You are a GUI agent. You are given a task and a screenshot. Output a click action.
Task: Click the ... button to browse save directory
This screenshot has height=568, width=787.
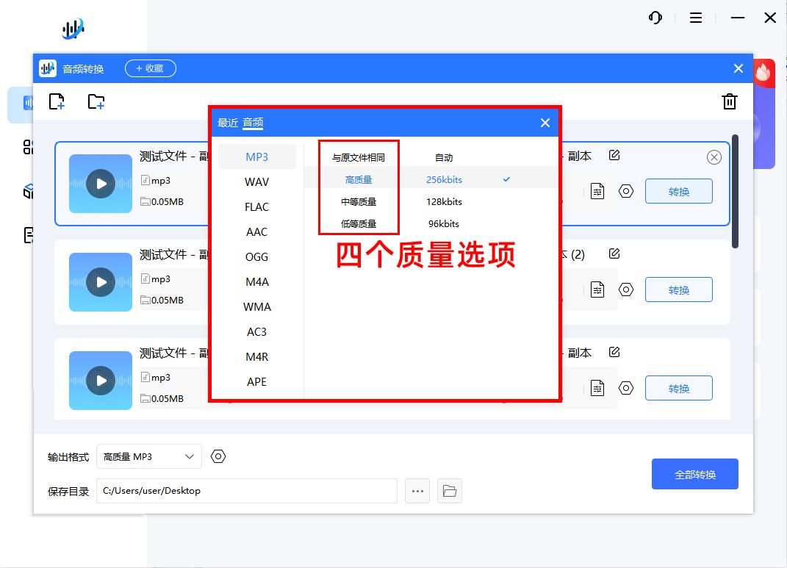(x=417, y=491)
